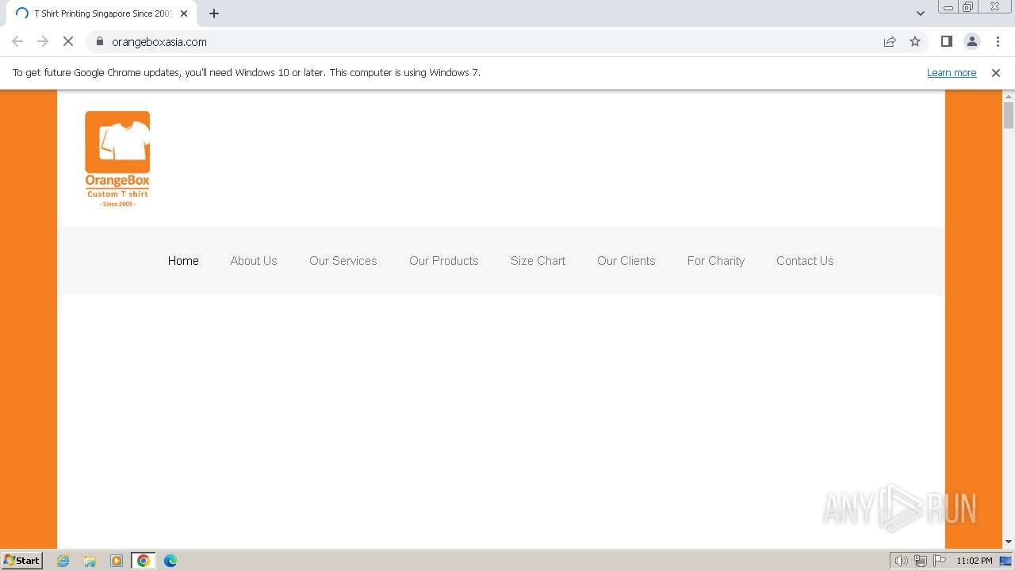Click the address bar URL field
Image resolution: width=1015 pixels, height=571 pixels.
click(x=492, y=41)
